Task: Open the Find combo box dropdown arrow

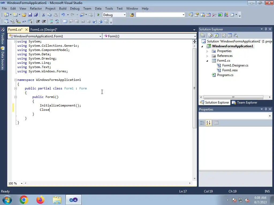Action: click(184, 15)
